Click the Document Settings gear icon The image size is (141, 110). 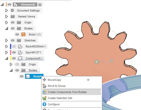coord(12,10)
